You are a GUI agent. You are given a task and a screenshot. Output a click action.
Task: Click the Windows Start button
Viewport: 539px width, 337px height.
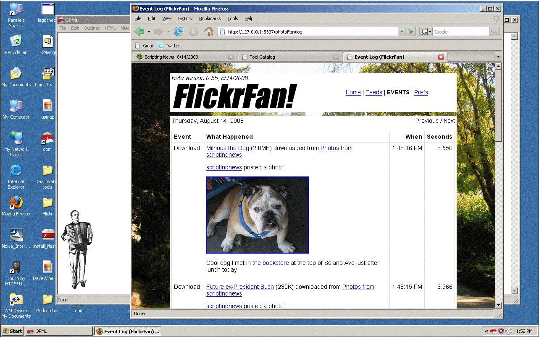[x=12, y=331]
